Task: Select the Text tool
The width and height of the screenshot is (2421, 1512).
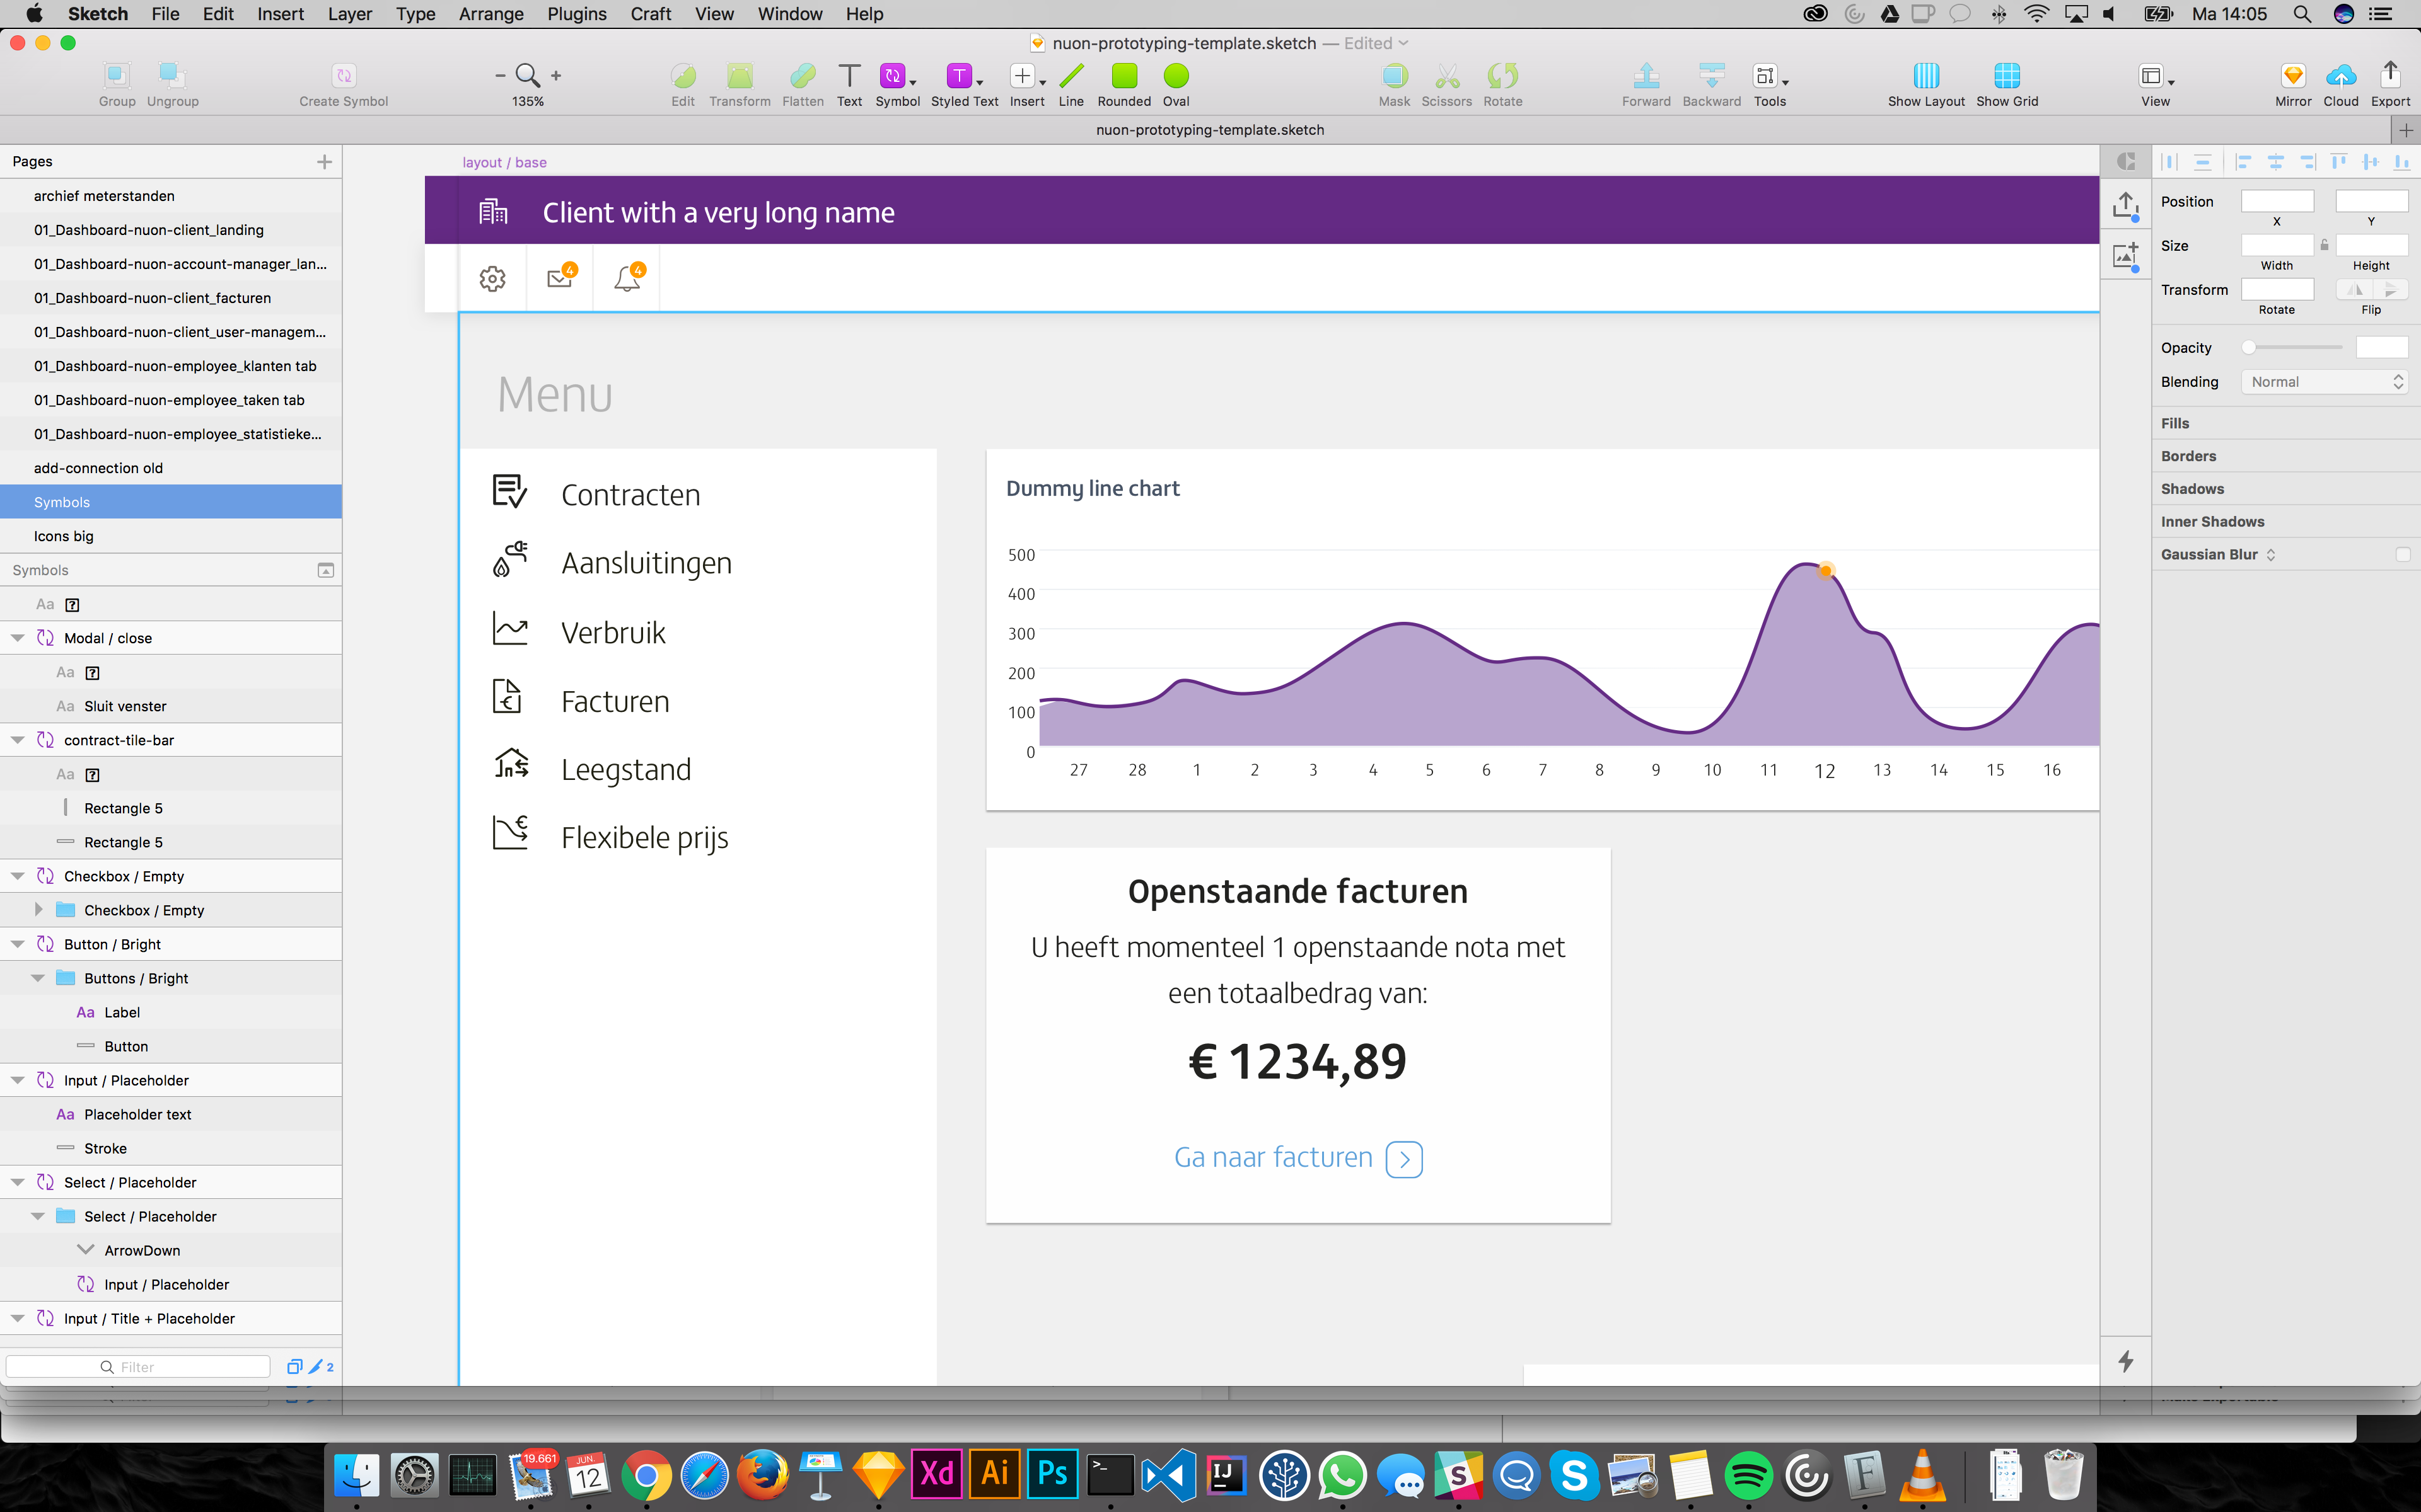Action: pos(849,76)
